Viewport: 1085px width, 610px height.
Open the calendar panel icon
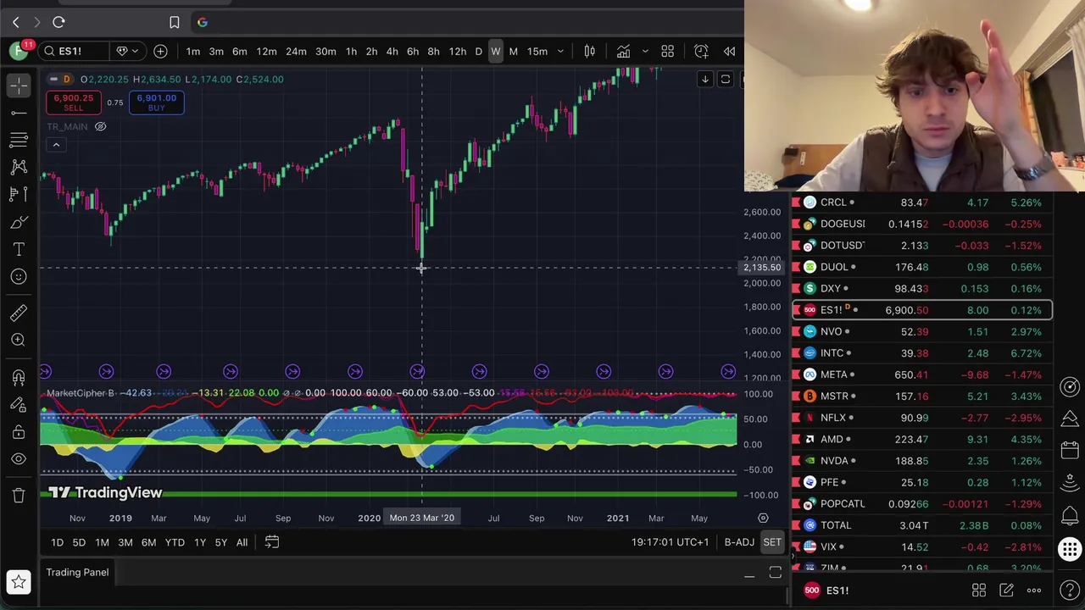click(x=1070, y=451)
